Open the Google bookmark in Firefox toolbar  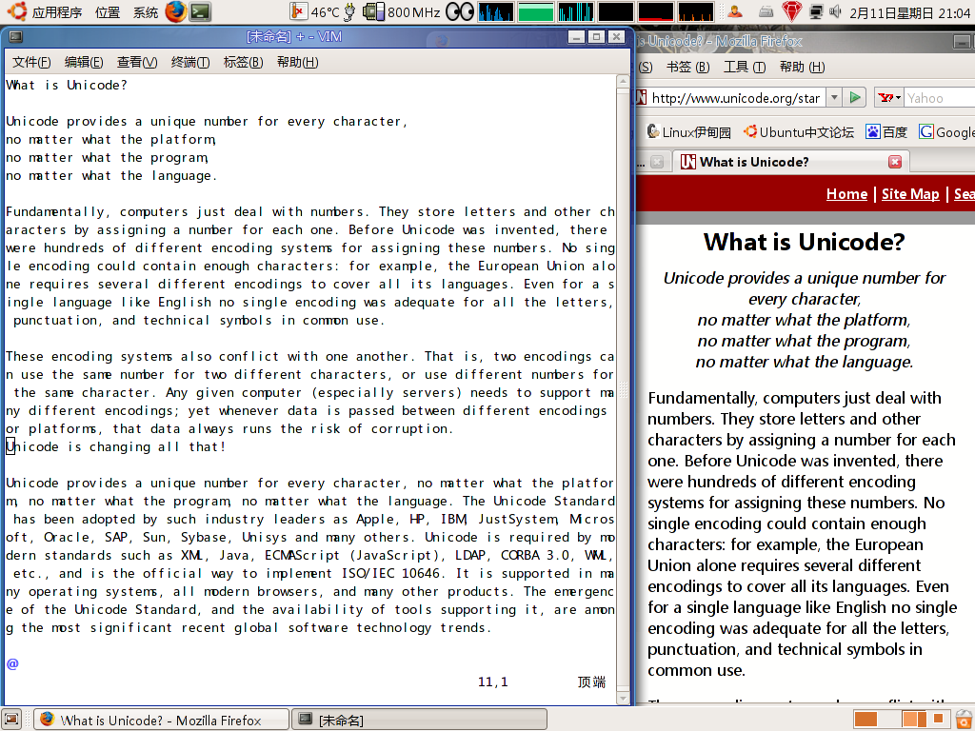(947, 131)
